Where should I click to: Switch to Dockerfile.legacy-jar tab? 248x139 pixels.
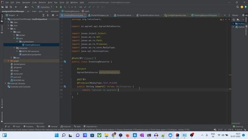coord(100,15)
